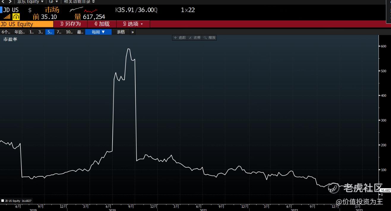Screen dimensions: 391x211
Task: Open the 相关功能目录 menu
Action: point(79,1)
